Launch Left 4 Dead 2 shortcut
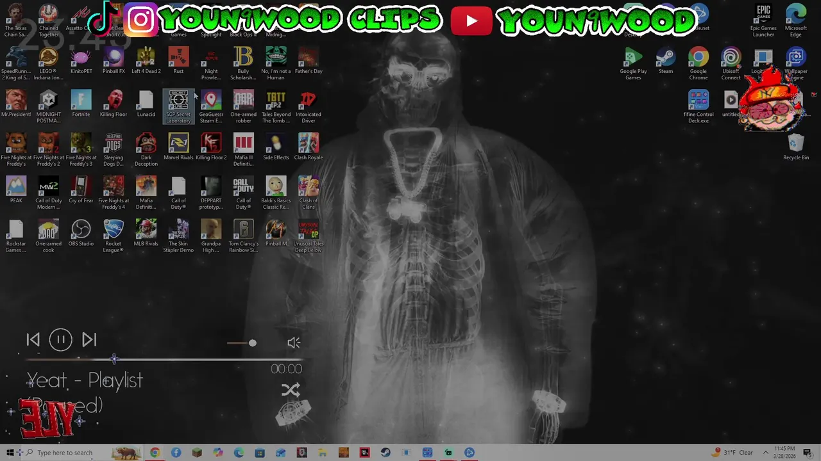Image resolution: width=821 pixels, height=461 pixels. 146,61
